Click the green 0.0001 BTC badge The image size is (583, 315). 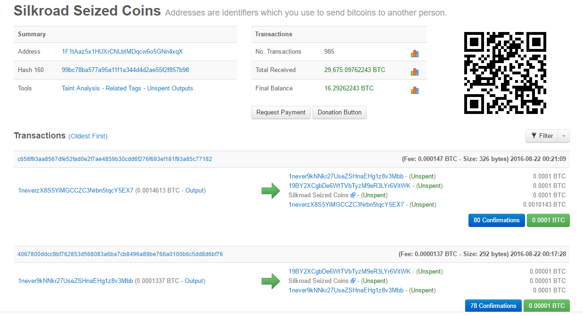point(548,220)
